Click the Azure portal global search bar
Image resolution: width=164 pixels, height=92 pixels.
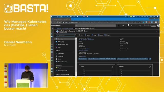pos(95,26)
